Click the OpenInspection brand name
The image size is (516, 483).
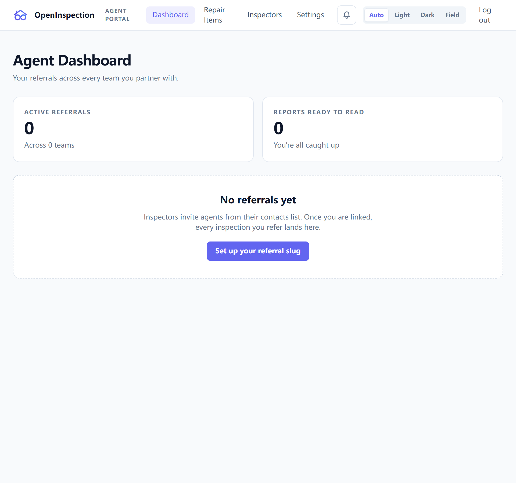pyautogui.click(x=64, y=15)
